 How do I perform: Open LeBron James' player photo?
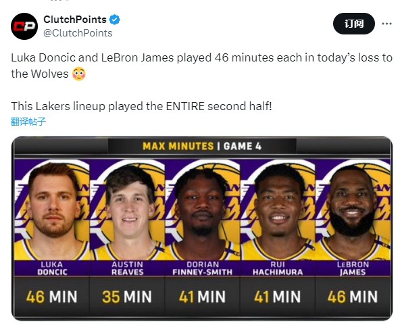pos(353,209)
